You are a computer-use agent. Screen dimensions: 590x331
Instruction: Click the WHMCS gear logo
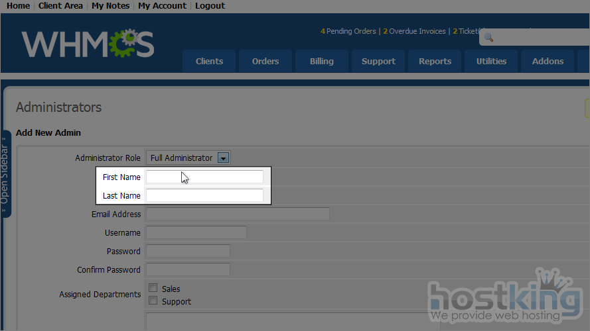click(88, 44)
